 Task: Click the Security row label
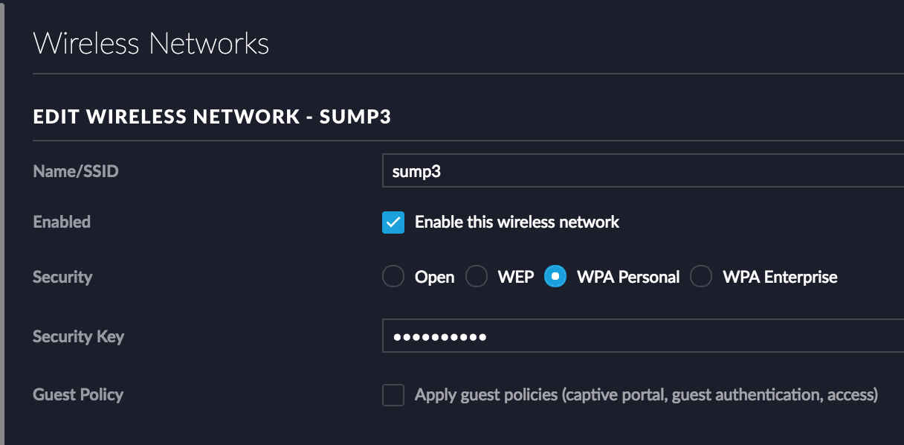tap(62, 277)
